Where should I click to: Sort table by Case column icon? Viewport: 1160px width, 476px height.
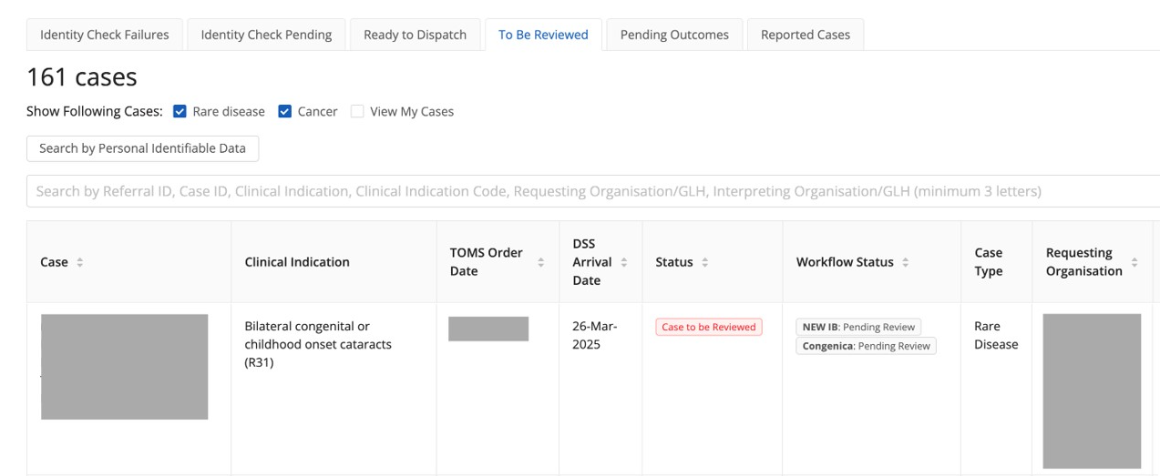[80, 262]
